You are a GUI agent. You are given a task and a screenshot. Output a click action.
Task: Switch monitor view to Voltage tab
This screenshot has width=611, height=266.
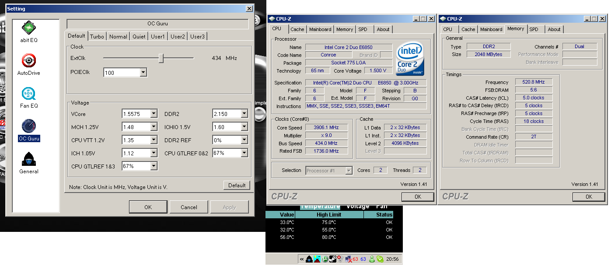point(358,206)
